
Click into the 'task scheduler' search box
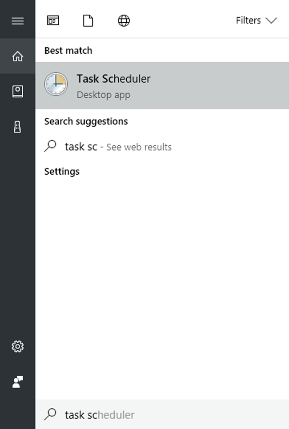point(169,415)
